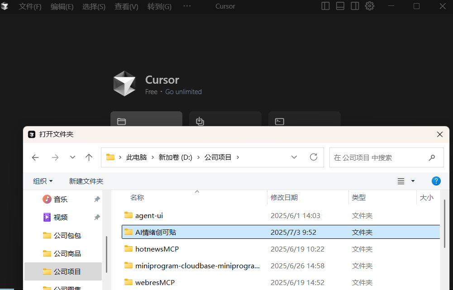
Task: Navigate to 新加卷 (D:) in the breadcrumb
Action: pyautogui.click(x=176, y=157)
